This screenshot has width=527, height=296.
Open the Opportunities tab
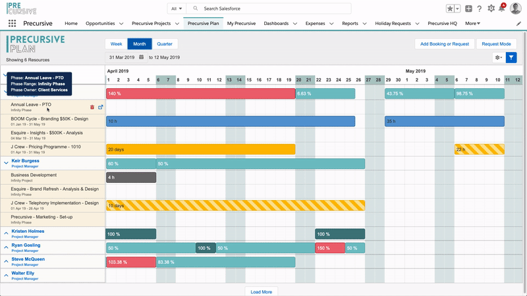(100, 24)
